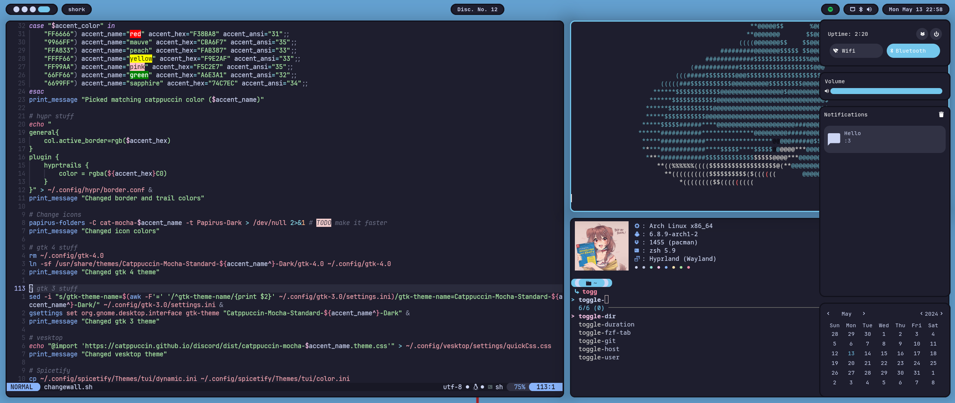Click the 'shork' button in the top bar
955x403 pixels.
(x=76, y=9)
